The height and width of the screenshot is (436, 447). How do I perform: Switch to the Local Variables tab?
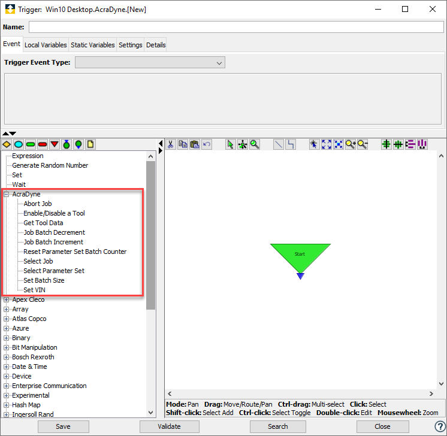46,45
